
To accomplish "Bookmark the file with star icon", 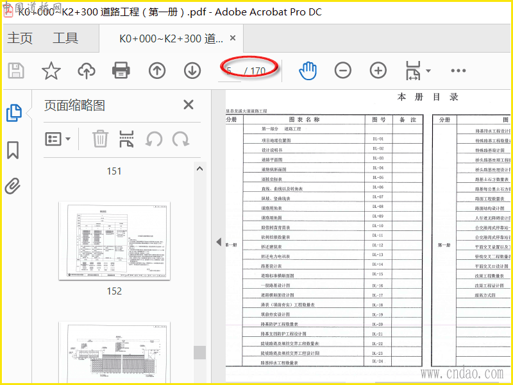I will coord(51,71).
